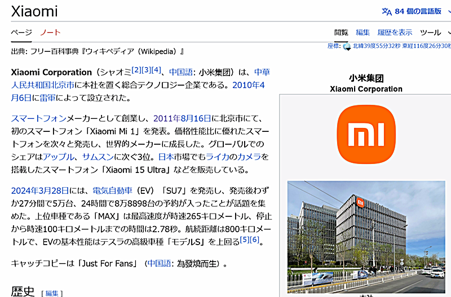Open the 電気自動車 article link
This screenshot has width=451, height=297.
pos(112,190)
